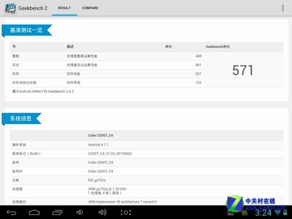Tap the Geekbench 2.4.3 version line
This screenshot has width=292, height=219.
click(x=43, y=91)
